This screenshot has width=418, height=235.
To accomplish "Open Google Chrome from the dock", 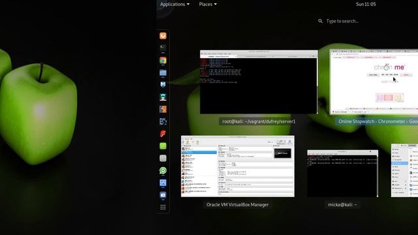I will (x=163, y=60).
